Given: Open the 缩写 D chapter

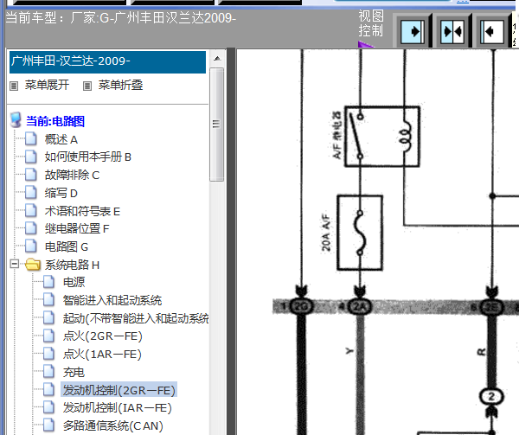Looking at the screenshot, I should pyautogui.click(x=61, y=193).
